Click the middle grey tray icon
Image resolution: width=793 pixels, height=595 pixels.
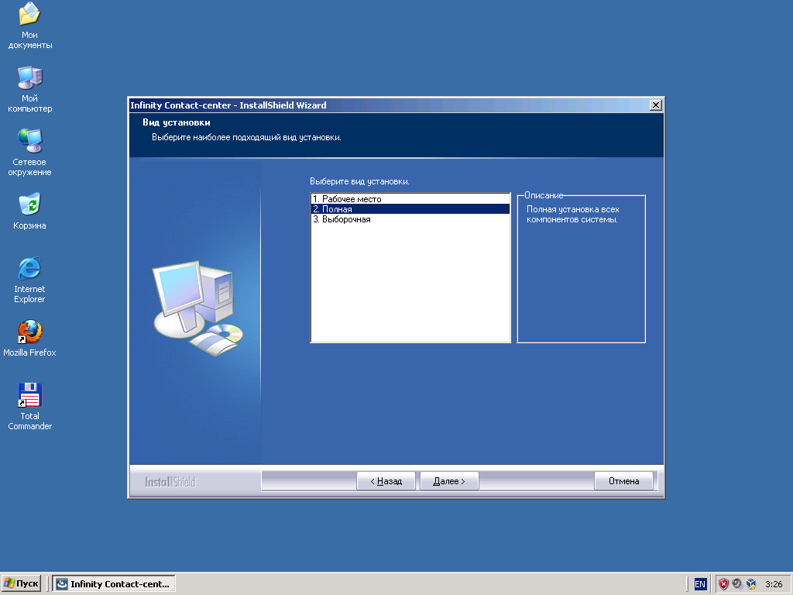coord(737,584)
